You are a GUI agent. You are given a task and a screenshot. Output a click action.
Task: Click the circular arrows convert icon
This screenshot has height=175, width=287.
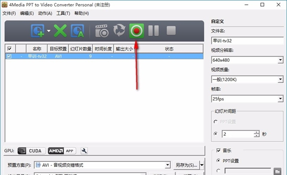click(119, 30)
